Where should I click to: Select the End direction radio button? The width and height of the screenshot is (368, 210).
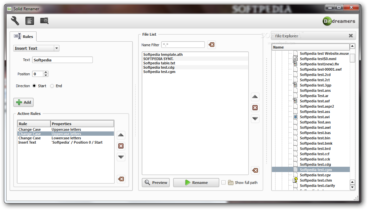click(52, 86)
